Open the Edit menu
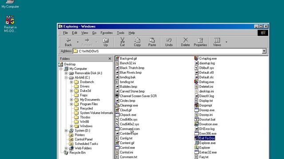 [75, 33]
